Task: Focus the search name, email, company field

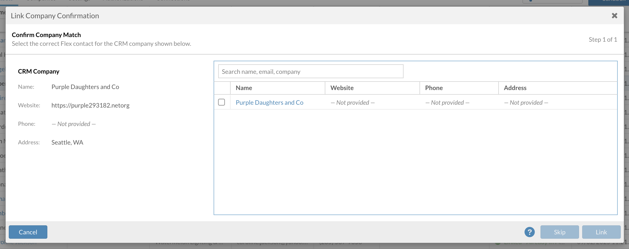Action: tap(310, 72)
